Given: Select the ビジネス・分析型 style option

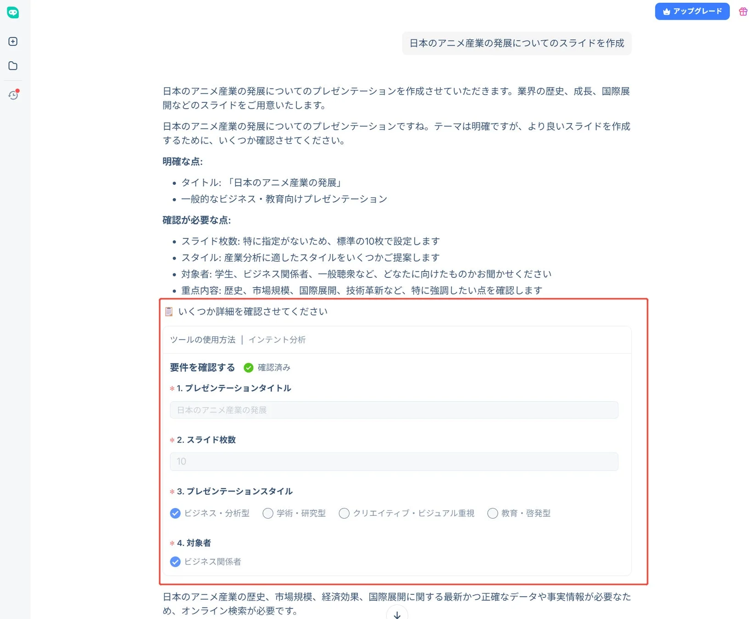Looking at the screenshot, I should 175,513.
